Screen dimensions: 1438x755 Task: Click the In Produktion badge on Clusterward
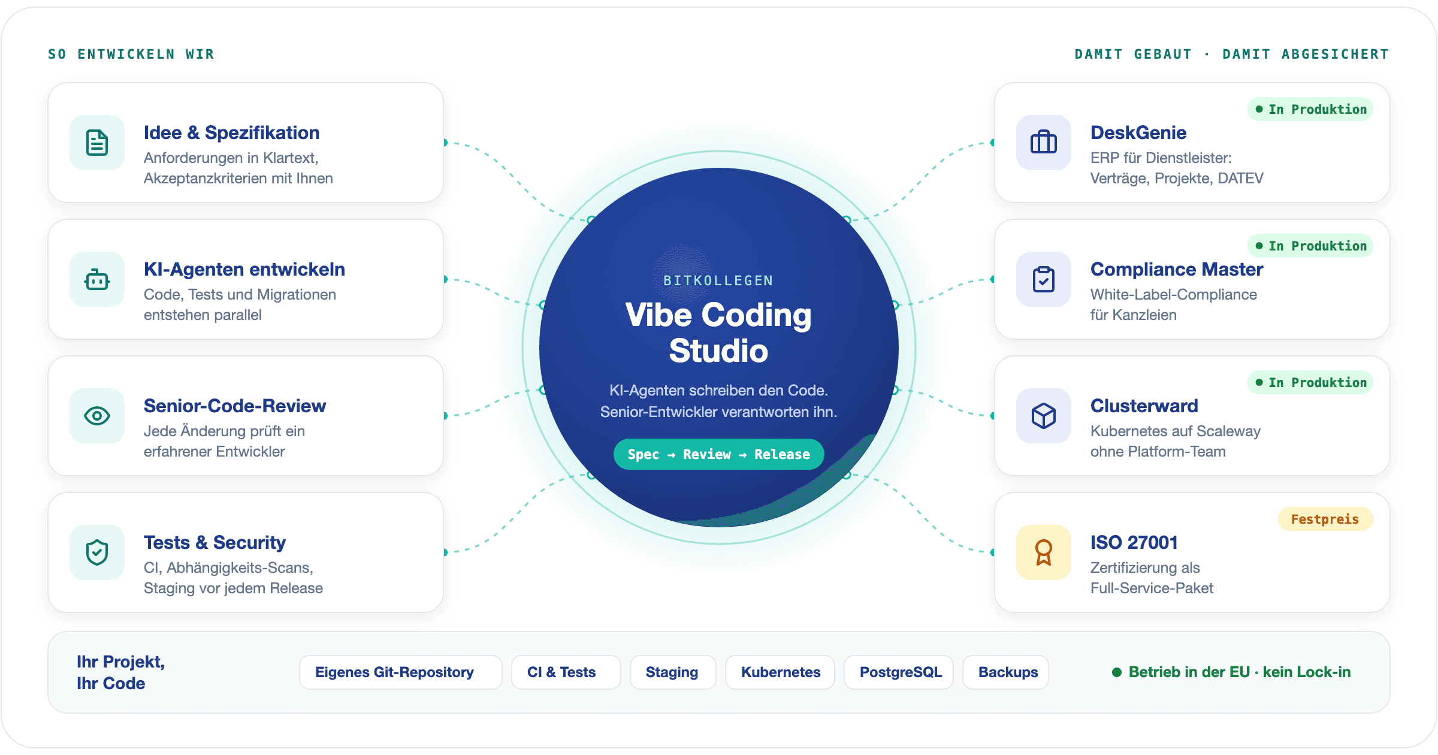(1310, 382)
